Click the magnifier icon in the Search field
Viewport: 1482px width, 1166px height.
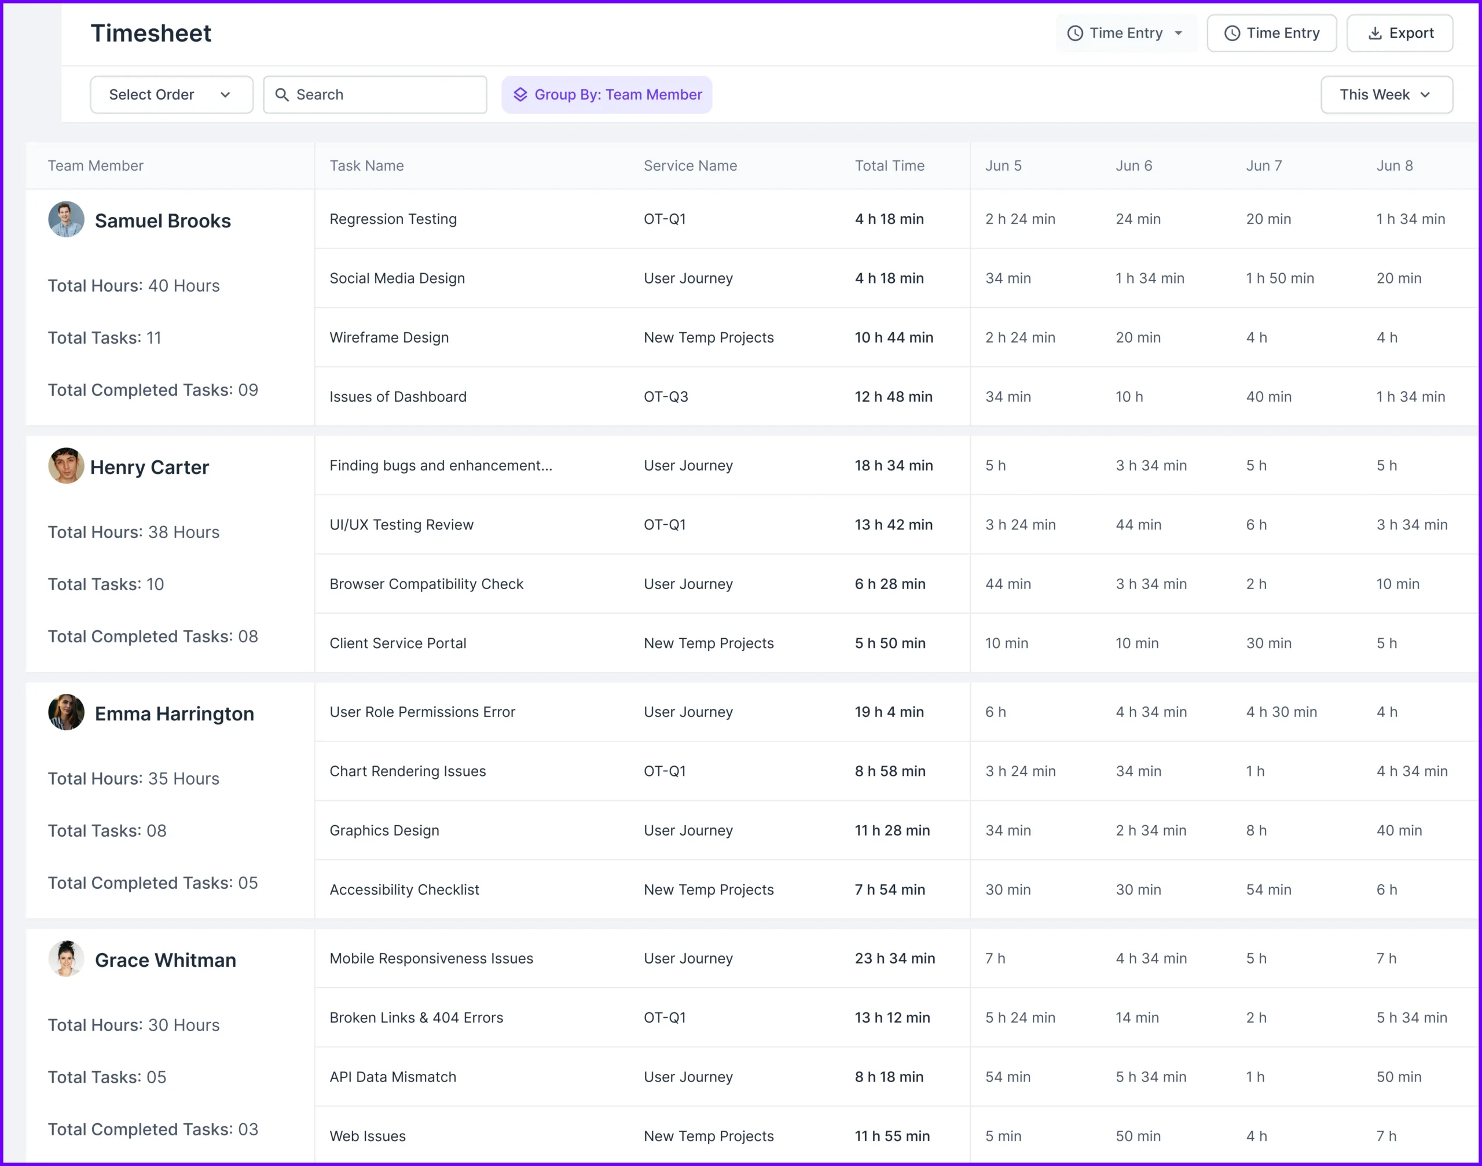282,95
